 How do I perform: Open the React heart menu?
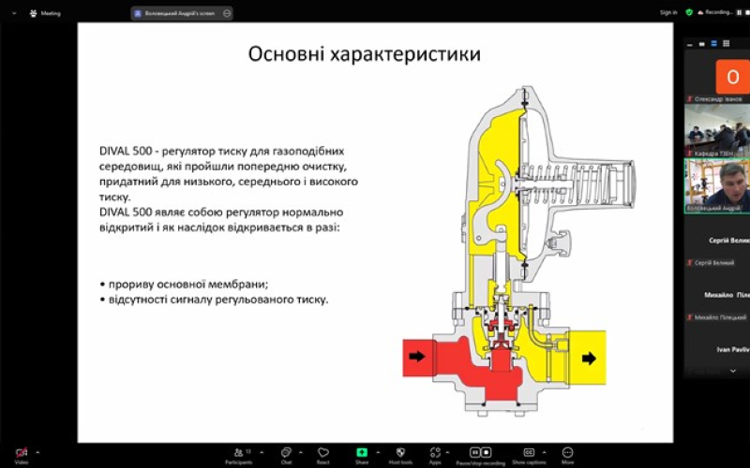pos(322,455)
